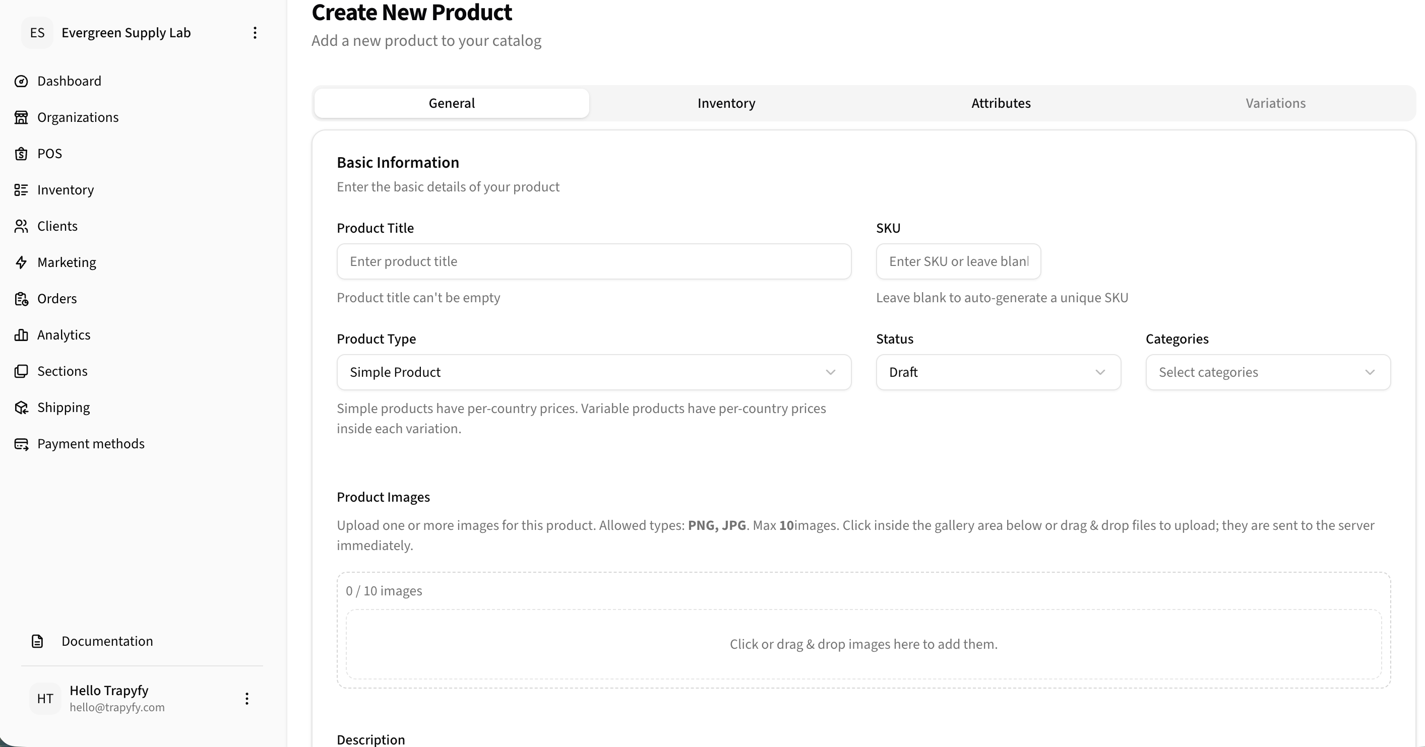Navigate to Clients section
The height and width of the screenshot is (747, 1425).
point(57,226)
